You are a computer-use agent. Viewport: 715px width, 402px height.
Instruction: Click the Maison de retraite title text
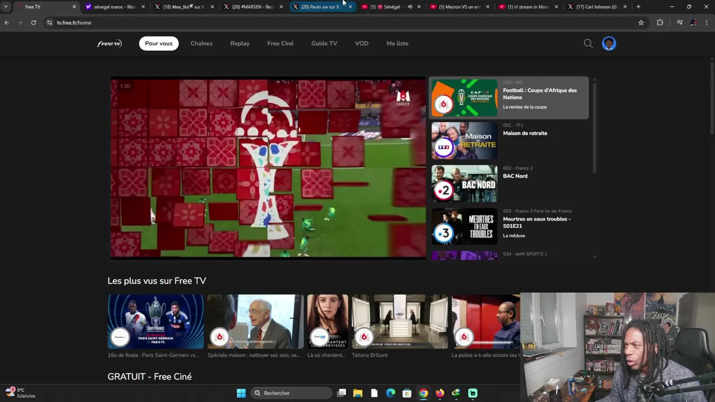click(x=525, y=133)
